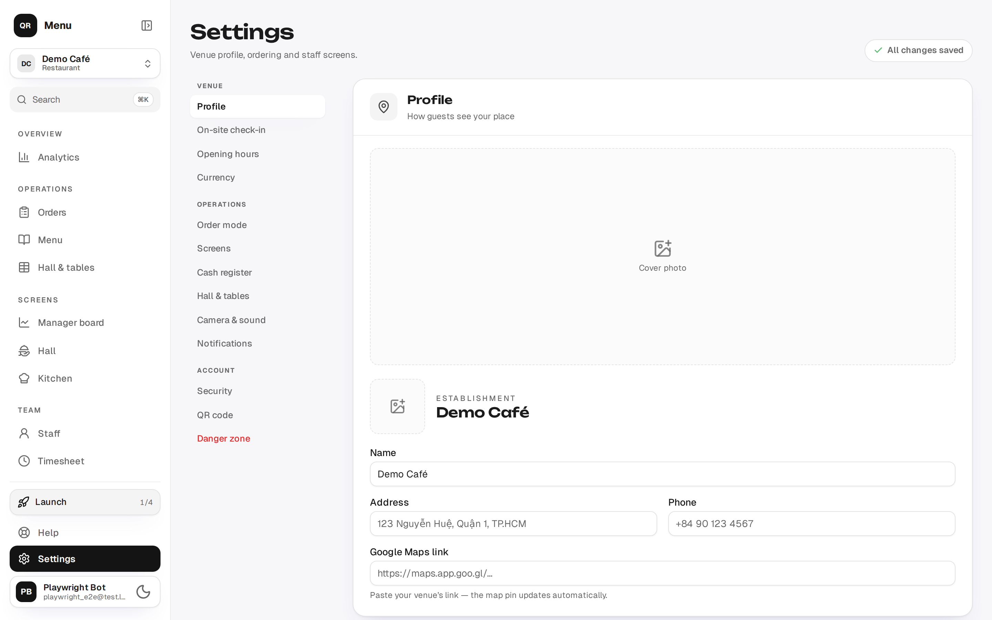Click the Name input field
Viewport: 992px width, 620px height.
[662, 474]
